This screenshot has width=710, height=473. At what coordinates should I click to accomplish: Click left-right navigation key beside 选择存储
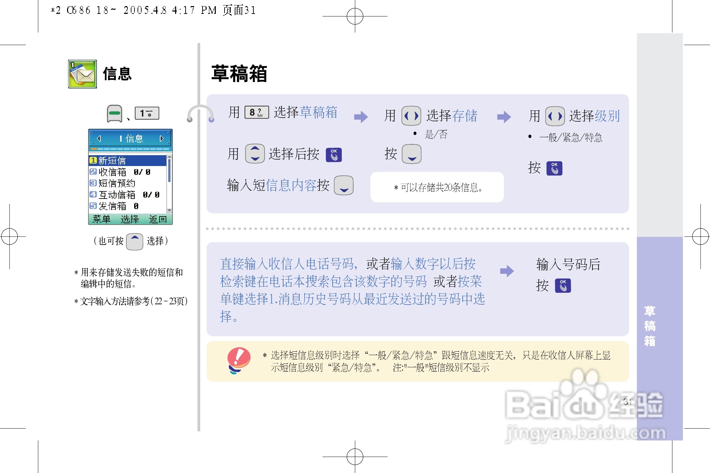(x=411, y=116)
